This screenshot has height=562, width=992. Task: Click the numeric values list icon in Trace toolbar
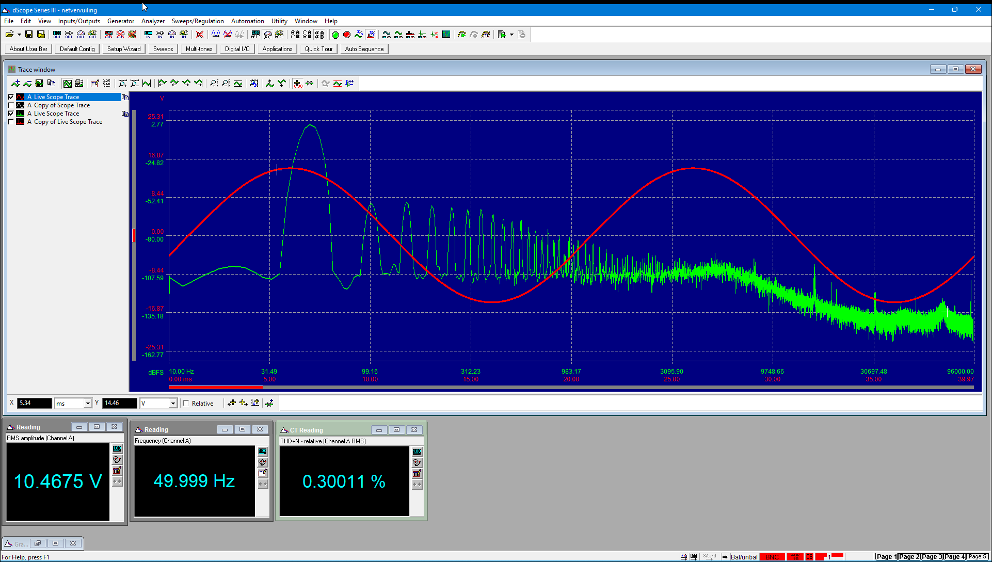tap(106, 84)
